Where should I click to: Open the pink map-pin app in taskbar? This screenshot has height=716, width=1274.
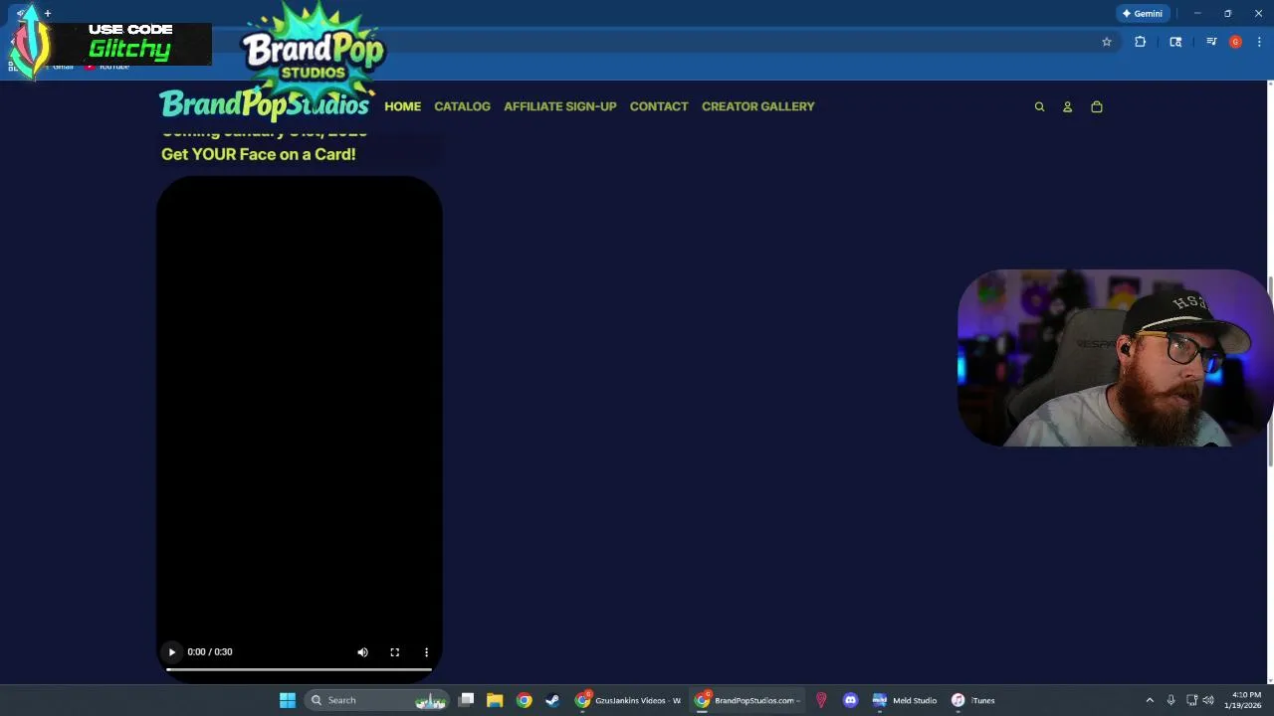821,700
